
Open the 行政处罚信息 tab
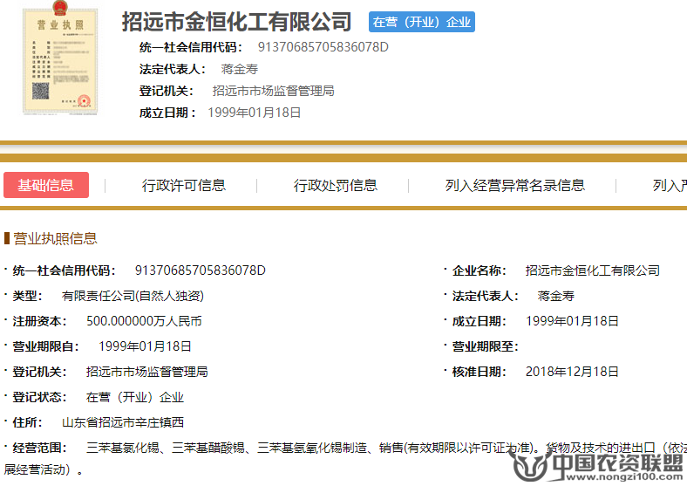[x=335, y=185]
